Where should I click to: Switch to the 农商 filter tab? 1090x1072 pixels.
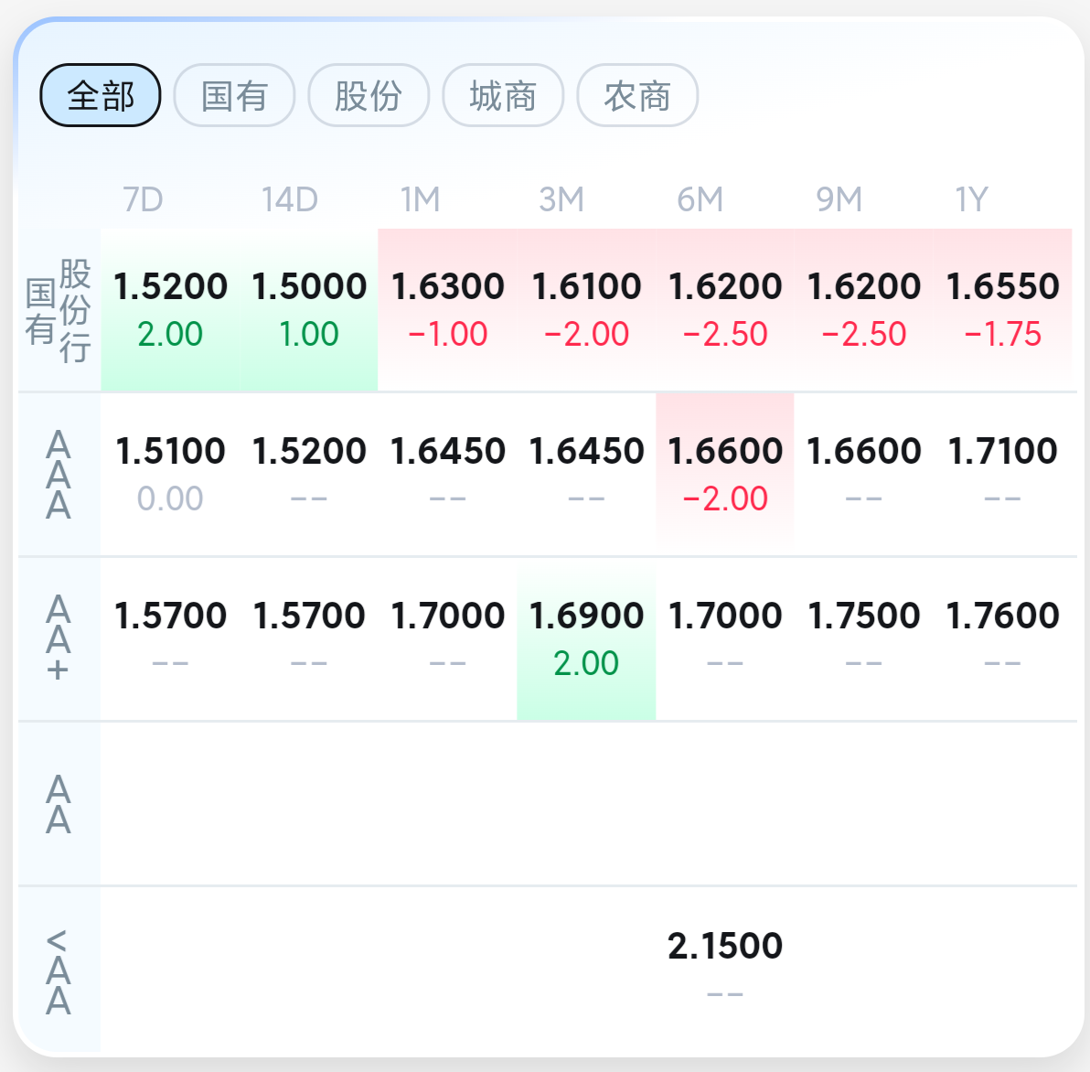pyautogui.click(x=637, y=95)
